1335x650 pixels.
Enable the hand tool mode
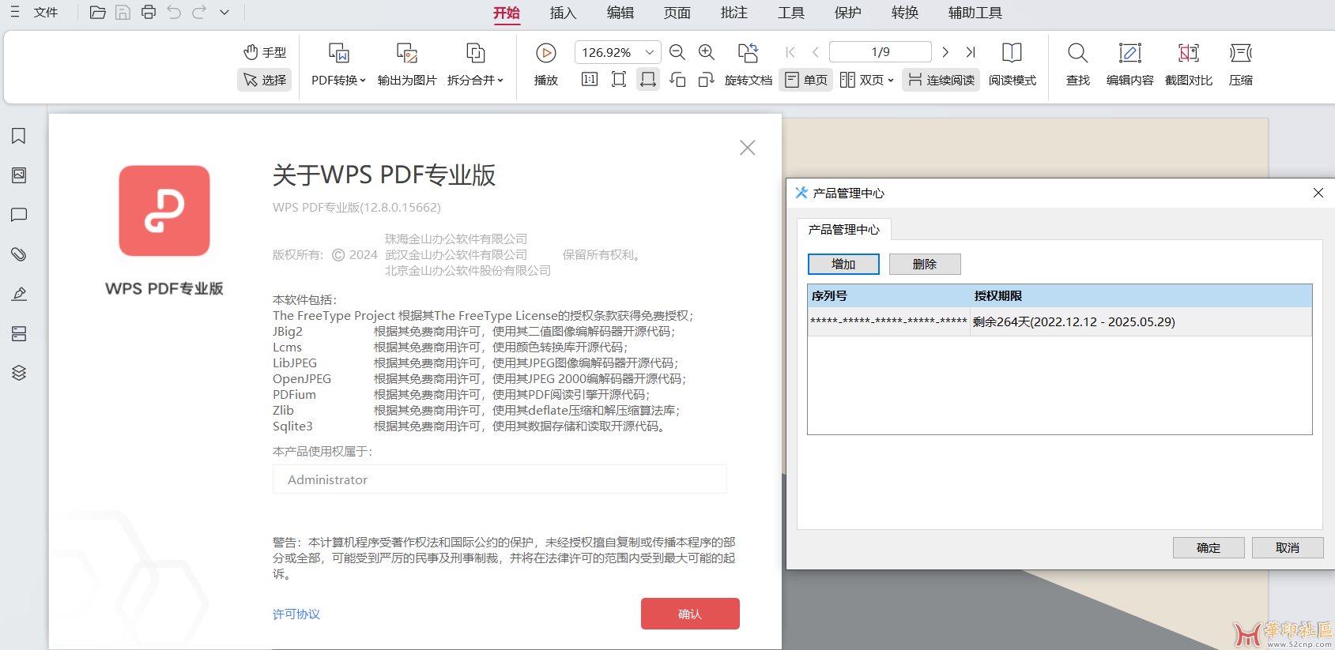[x=265, y=52]
